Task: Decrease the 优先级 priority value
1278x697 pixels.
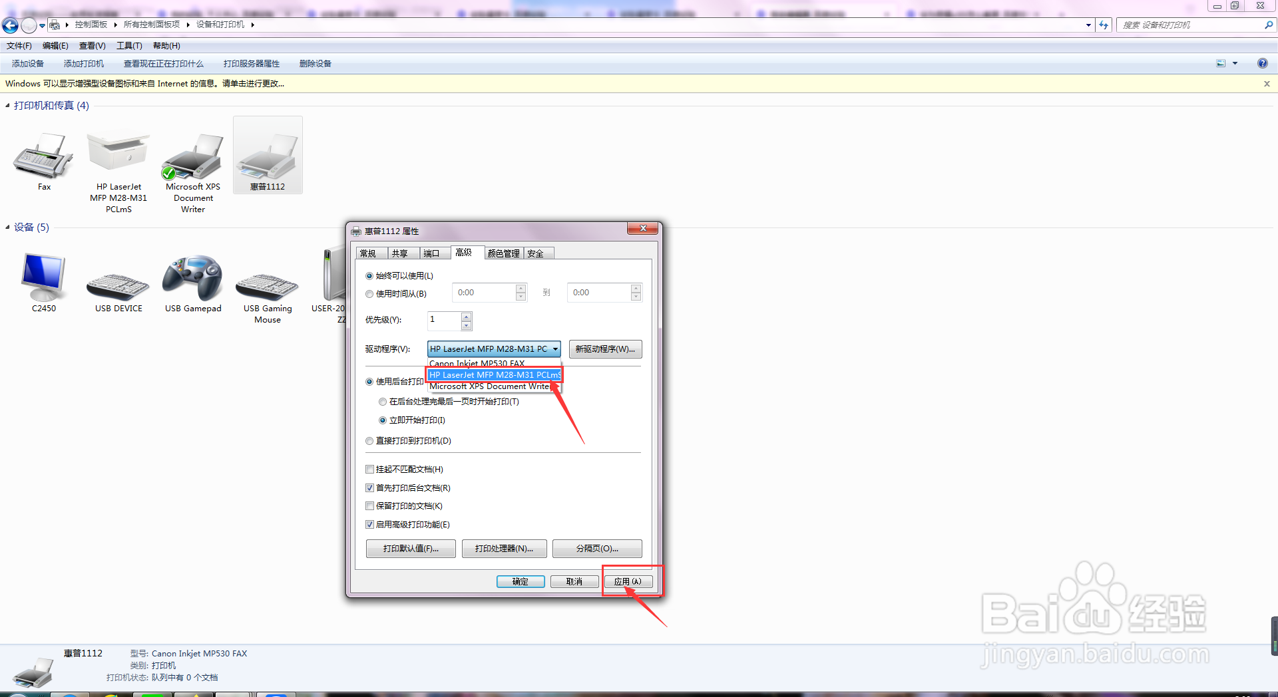Action: coord(467,326)
